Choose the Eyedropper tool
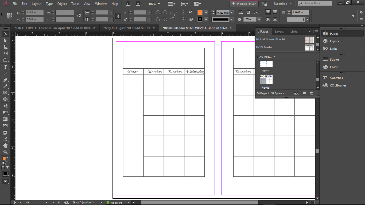365x205 pixels. [5, 139]
